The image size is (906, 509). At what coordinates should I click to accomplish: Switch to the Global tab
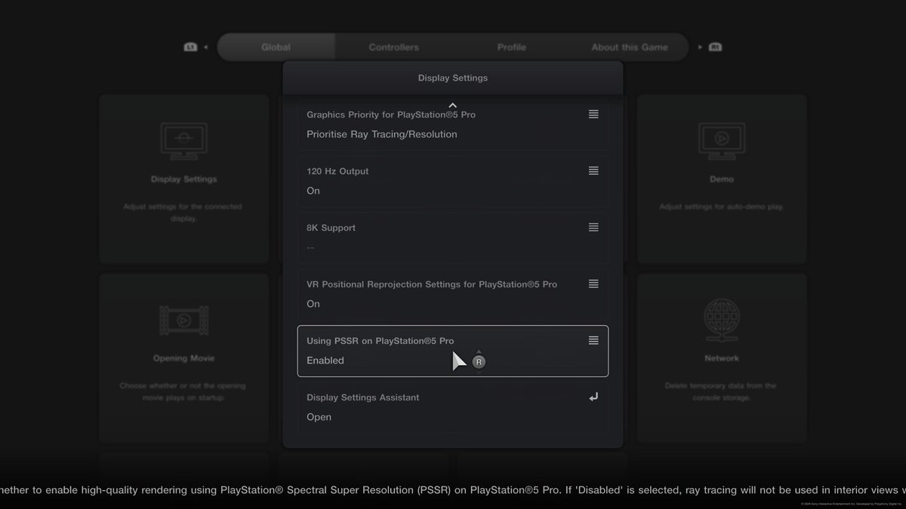276,47
